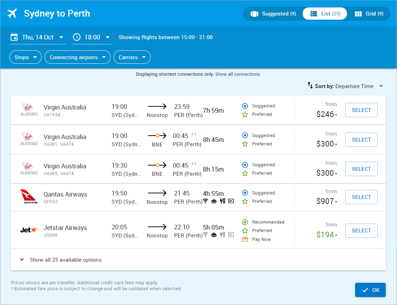Open the Show all connections link

[238, 74]
